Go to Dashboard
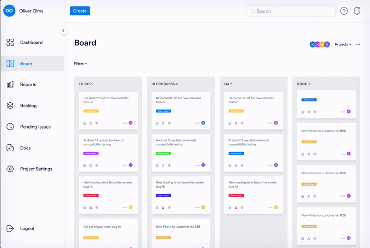 (x=31, y=42)
